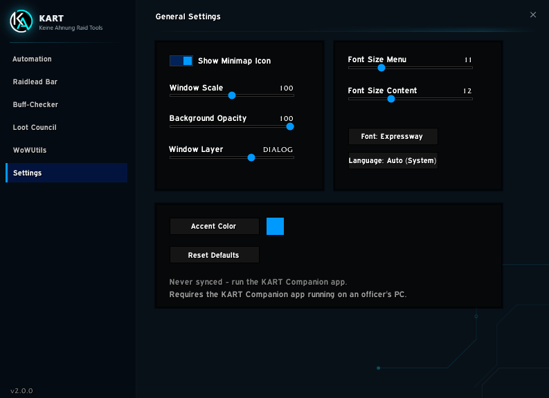Click the Show Minimap Icon label

[x=234, y=61]
